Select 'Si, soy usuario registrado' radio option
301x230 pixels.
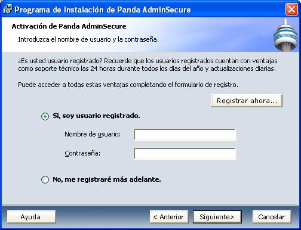tap(45, 116)
